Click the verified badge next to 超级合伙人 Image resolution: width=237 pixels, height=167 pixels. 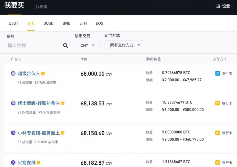[x=43, y=74]
